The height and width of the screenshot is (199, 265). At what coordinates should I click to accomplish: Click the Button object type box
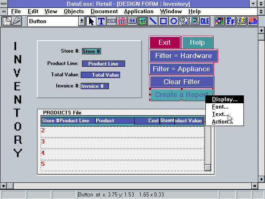[x=53, y=21]
